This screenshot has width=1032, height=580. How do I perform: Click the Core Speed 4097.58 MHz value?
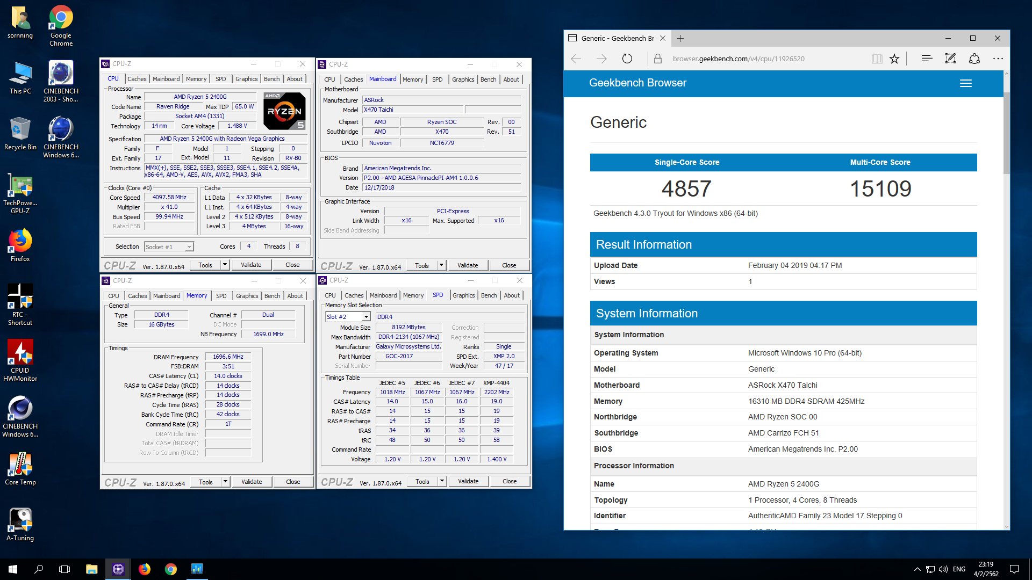pos(169,197)
